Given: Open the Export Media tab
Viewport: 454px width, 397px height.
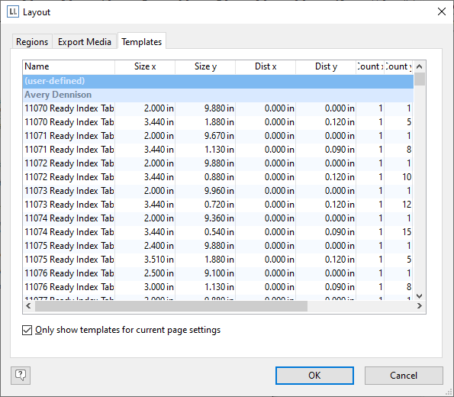Looking at the screenshot, I should coord(85,42).
